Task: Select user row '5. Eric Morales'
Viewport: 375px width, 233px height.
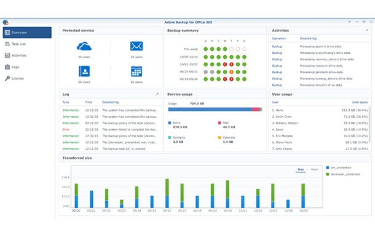Action: click(320, 136)
